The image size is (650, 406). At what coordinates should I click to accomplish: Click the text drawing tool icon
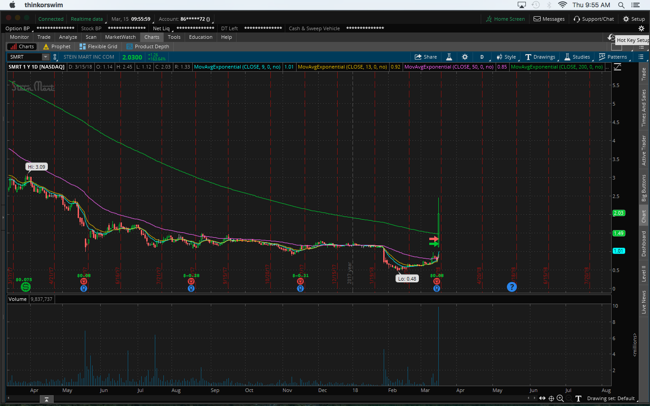tap(578, 398)
